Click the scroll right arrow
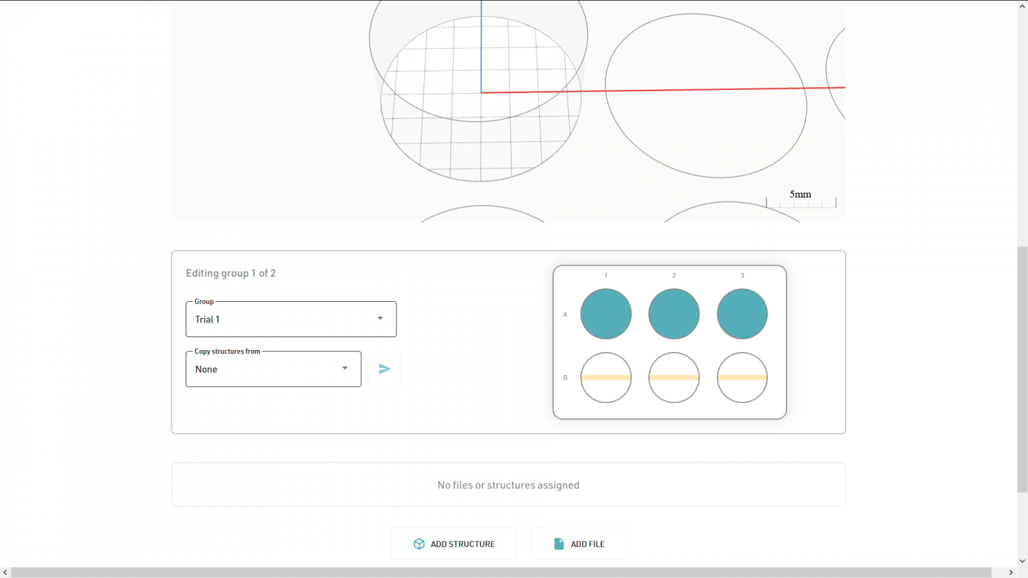 [x=1011, y=572]
